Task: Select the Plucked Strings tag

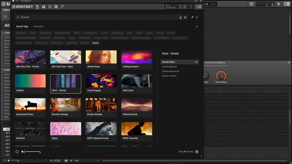Action: click(120, 38)
